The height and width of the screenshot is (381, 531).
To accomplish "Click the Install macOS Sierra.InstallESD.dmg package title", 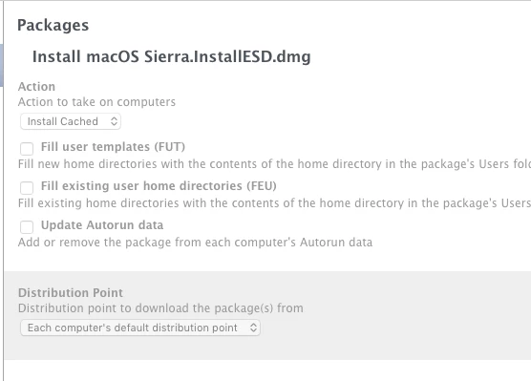I will tap(172, 57).
